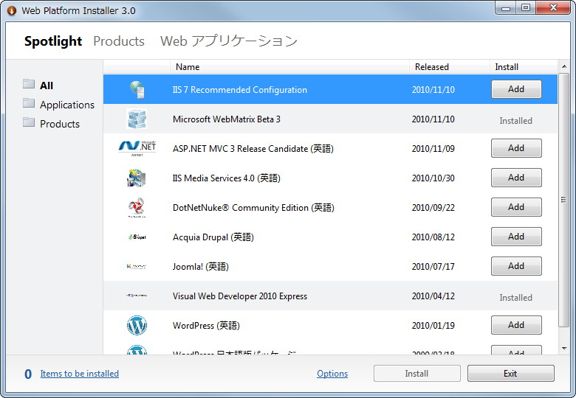576x398 pixels.
Task: Add DotNetNuke Community Edition
Action: coord(516,207)
